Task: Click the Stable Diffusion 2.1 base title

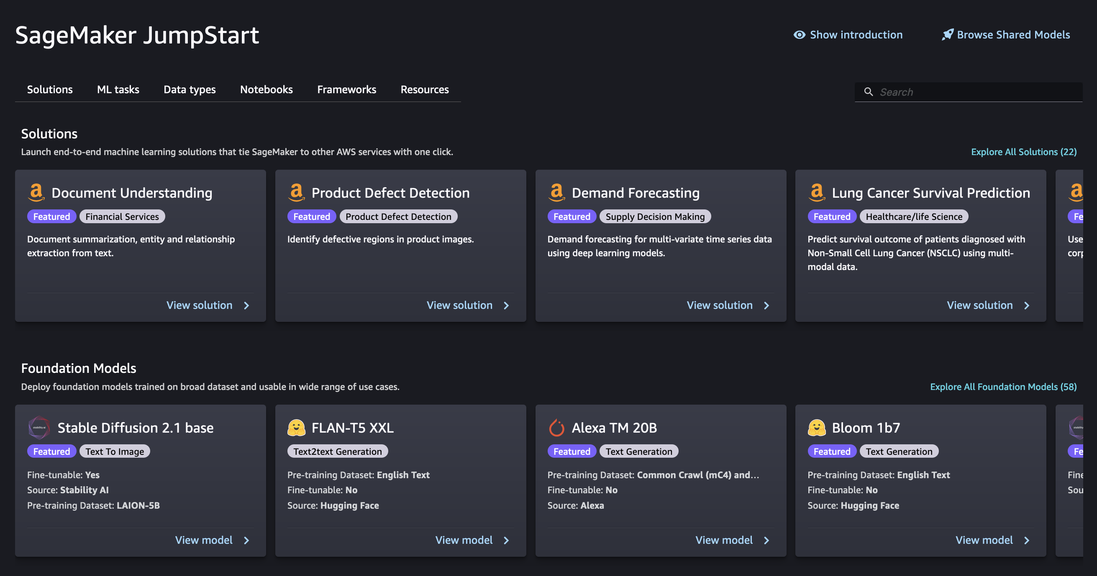Action: 136,428
